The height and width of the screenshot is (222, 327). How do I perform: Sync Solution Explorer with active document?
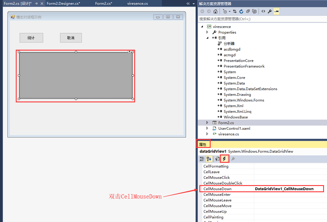[x=235, y=11]
